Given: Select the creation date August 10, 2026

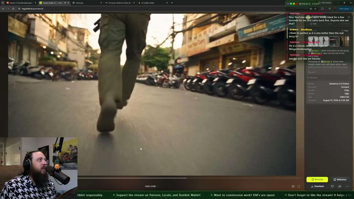Looking at the screenshot, I should 336,100.
